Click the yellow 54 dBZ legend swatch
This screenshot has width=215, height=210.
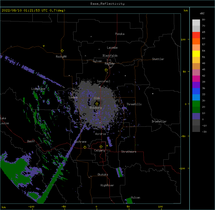(x=196, y=54)
